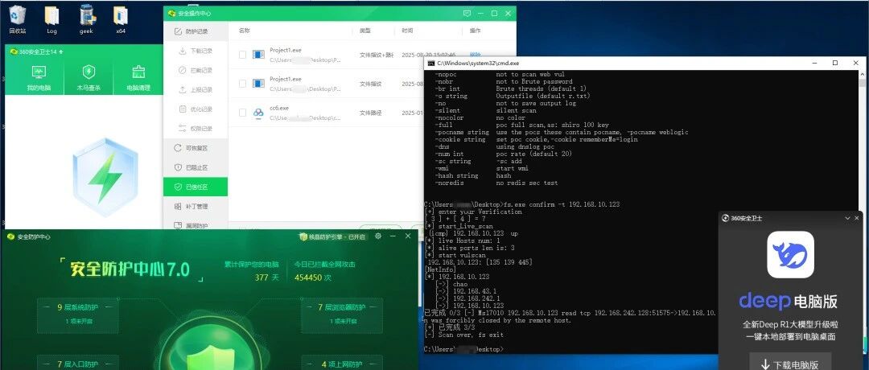Click the cmd.exe title bar icon
Image resolution: width=869 pixels, height=370 pixels.
pyautogui.click(x=430, y=64)
